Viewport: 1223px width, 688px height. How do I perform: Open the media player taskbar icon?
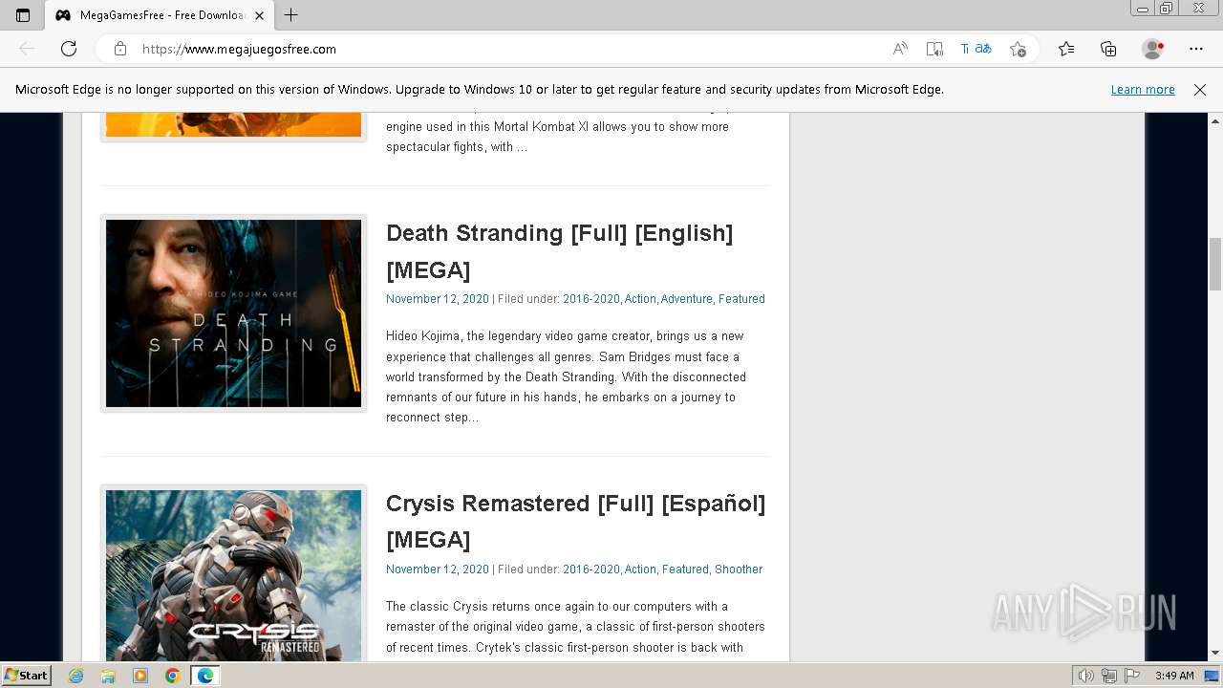point(140,676)
